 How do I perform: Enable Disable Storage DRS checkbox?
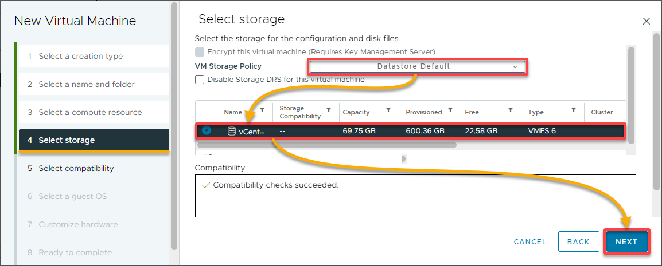199,79
